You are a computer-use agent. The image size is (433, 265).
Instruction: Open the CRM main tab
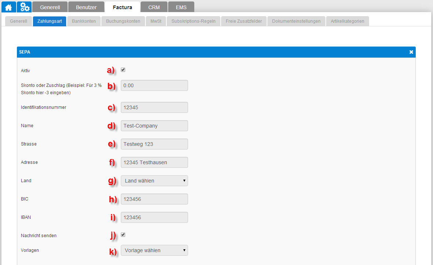pos(154,7)
